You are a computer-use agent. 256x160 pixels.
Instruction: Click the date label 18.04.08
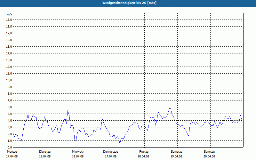(143, 156)
